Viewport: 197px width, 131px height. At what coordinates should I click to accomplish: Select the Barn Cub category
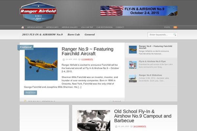point(74,34)
